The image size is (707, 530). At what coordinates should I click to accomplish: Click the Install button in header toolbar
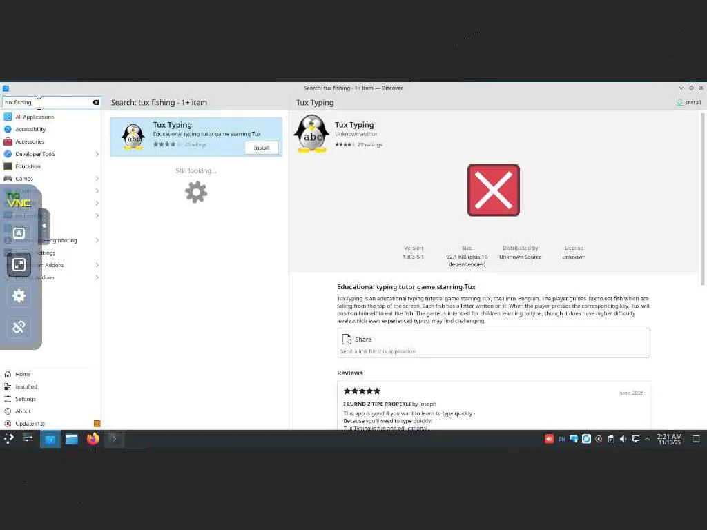click(688, 102)
